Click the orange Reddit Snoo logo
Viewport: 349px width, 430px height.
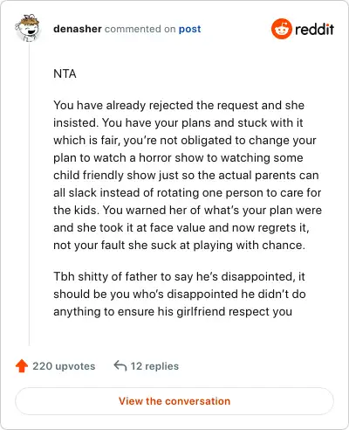coord(281,29)
